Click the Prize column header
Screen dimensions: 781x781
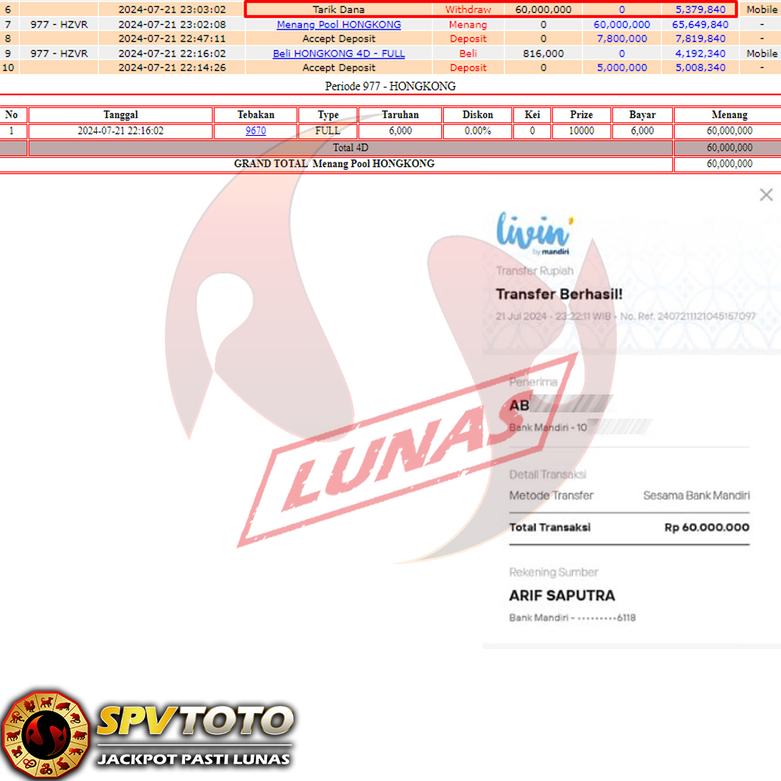[x=581, y=115]
